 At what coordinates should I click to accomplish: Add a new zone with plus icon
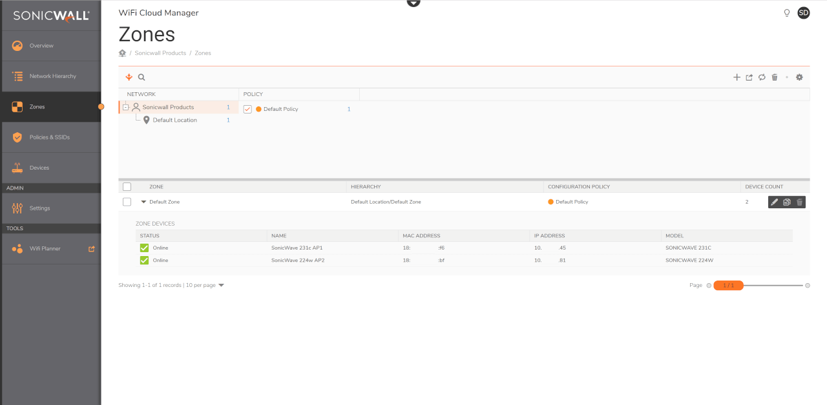[x=737, y=77]
